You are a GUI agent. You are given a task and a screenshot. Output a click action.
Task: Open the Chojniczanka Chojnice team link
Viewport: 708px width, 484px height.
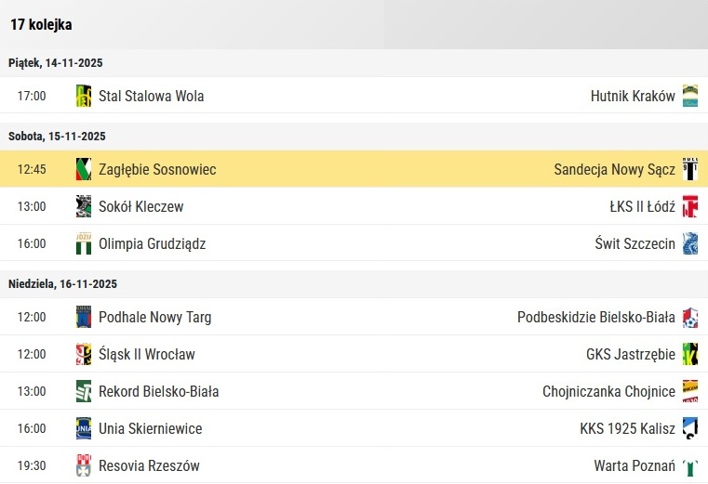tap(608, 391)
